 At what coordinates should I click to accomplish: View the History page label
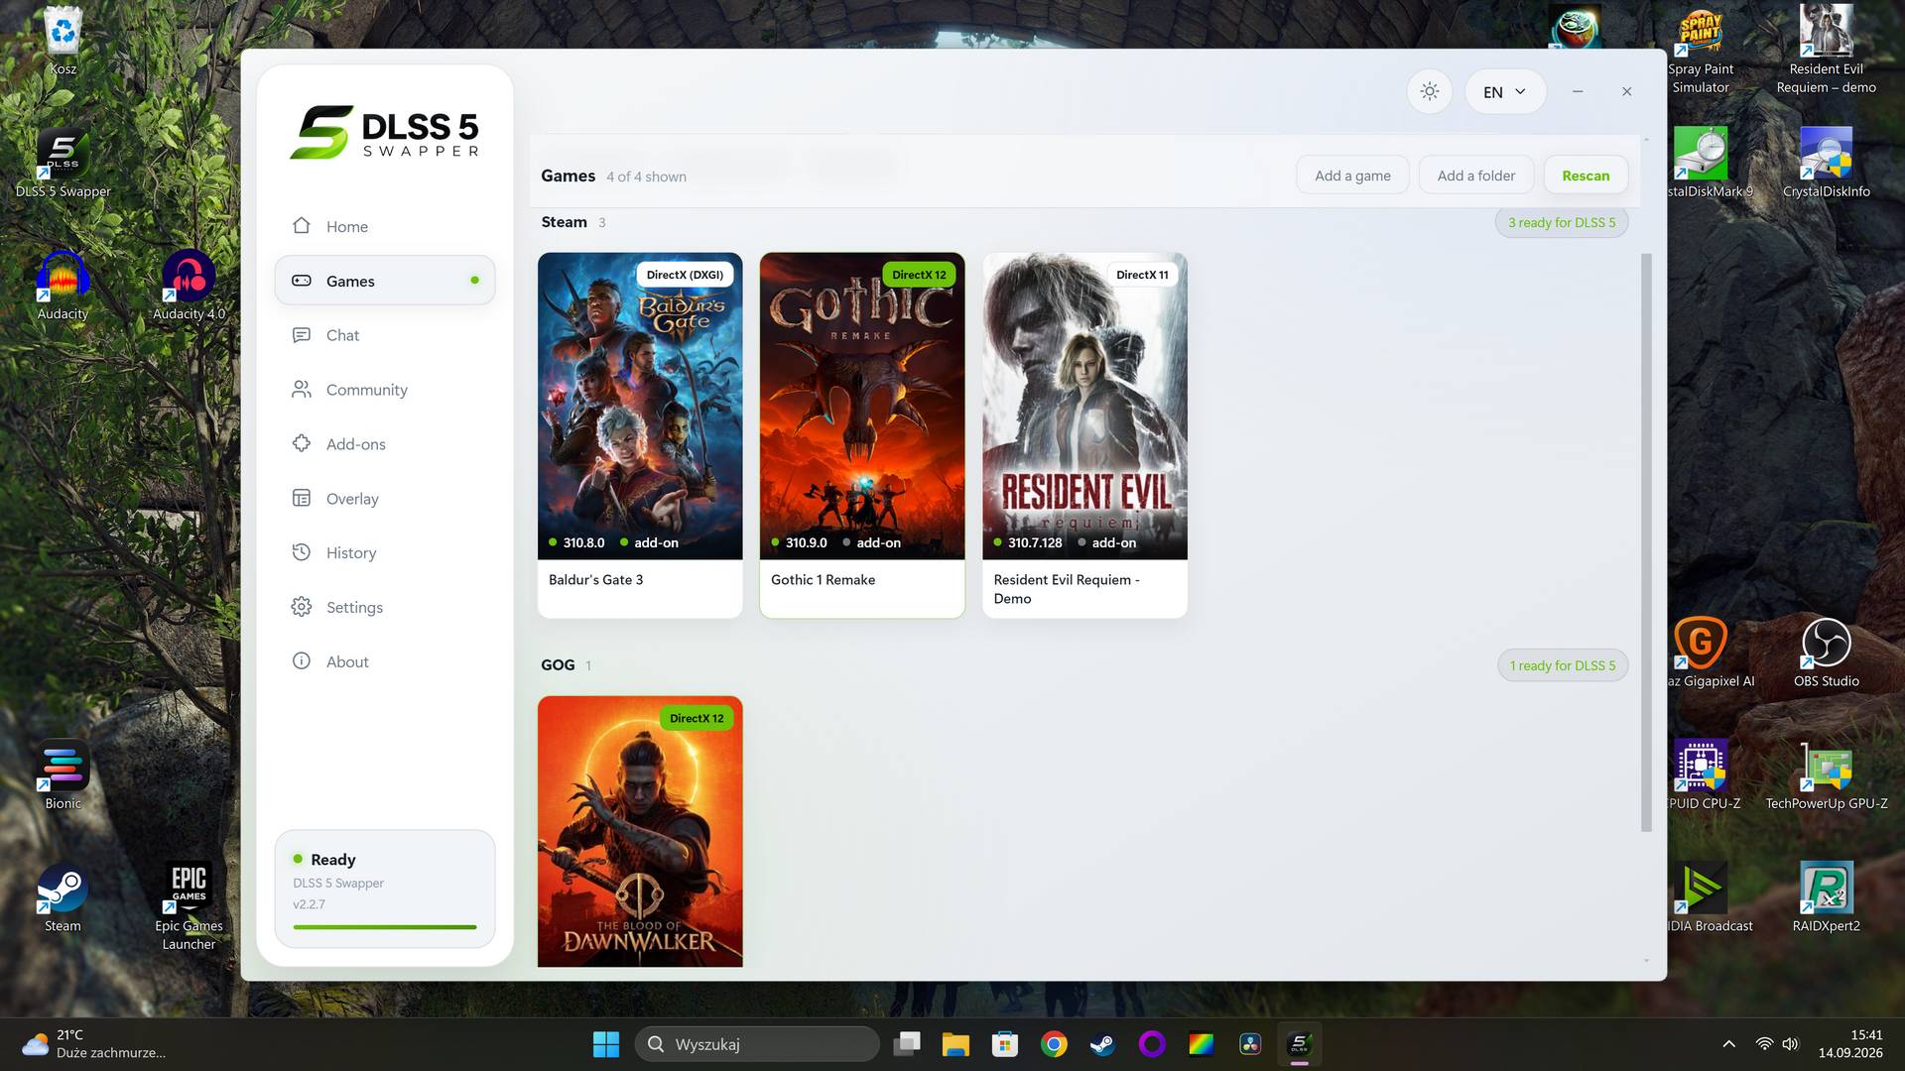click(x=351, y=553)
